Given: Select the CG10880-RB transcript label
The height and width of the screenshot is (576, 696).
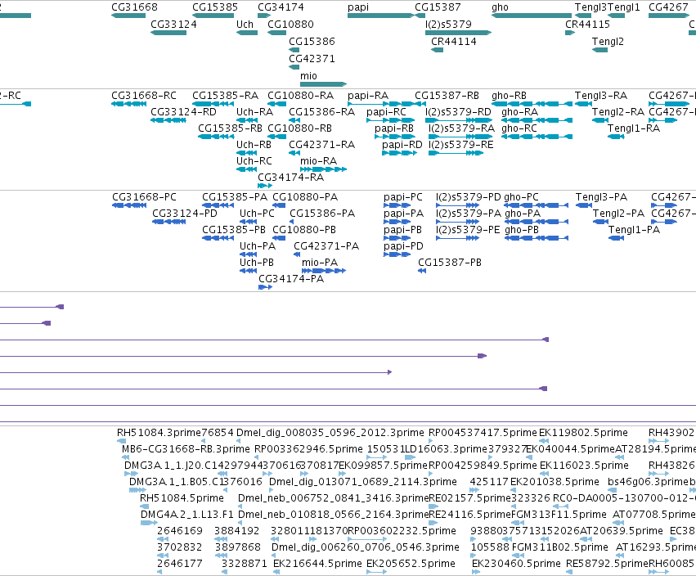Looking at the screenshot, I should click(x=299, y=128).
